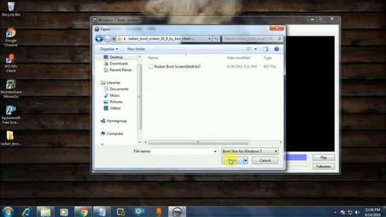
Task: Close the Open dialog
Action: click(277, 28)
